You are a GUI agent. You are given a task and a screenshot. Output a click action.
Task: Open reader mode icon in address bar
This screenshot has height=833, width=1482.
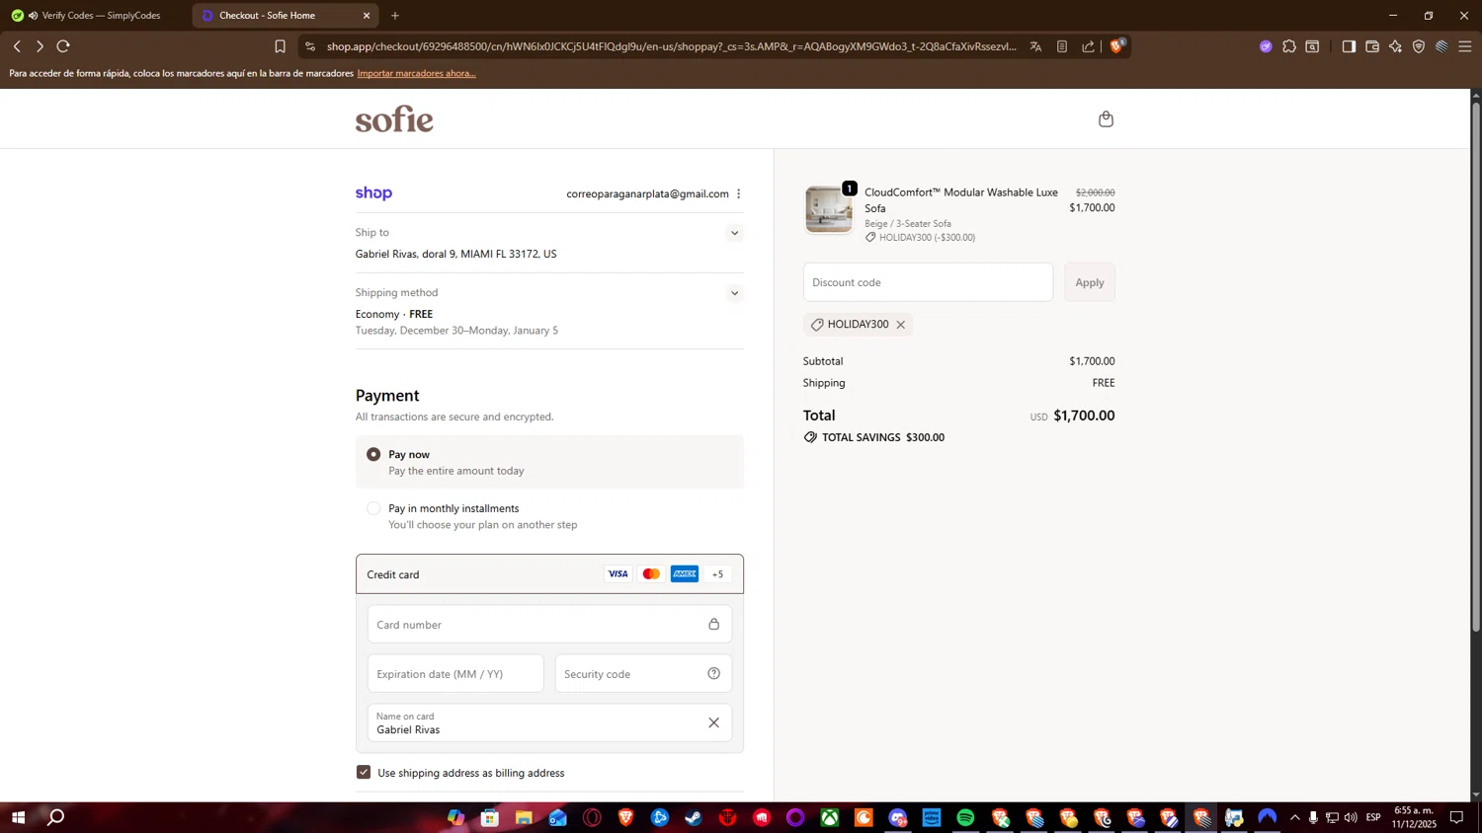point(1062,46)
